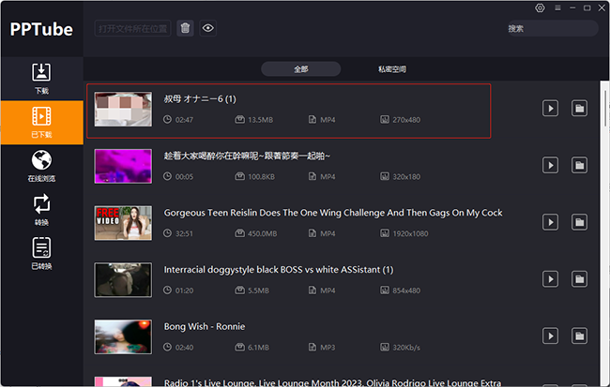Play the Bong Wish - Ronnie track

tap(550, 335)
